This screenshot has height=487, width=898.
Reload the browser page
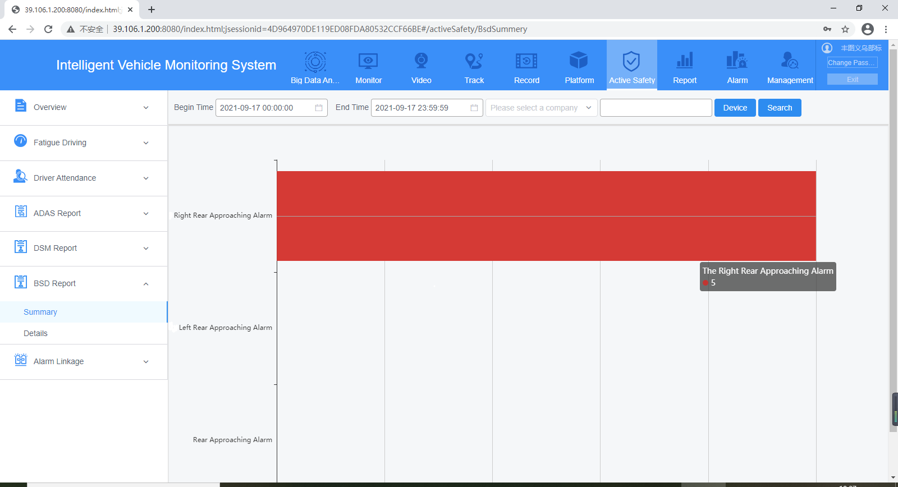[x=48, y=29]
